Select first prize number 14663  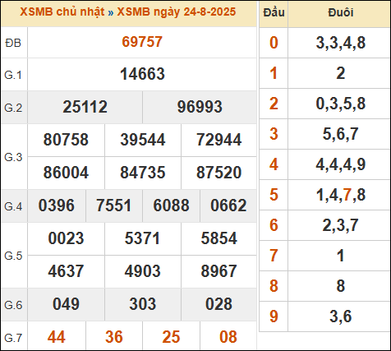[x=142, y=74]
